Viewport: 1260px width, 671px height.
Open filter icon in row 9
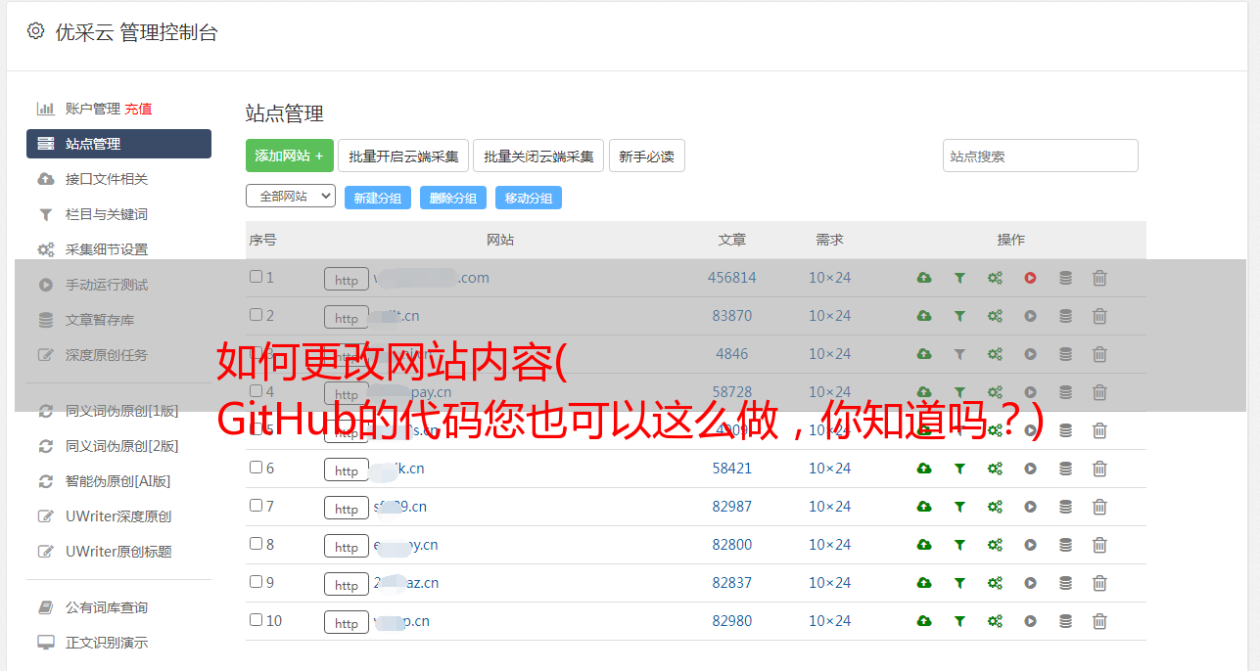(x=959, y=583)
